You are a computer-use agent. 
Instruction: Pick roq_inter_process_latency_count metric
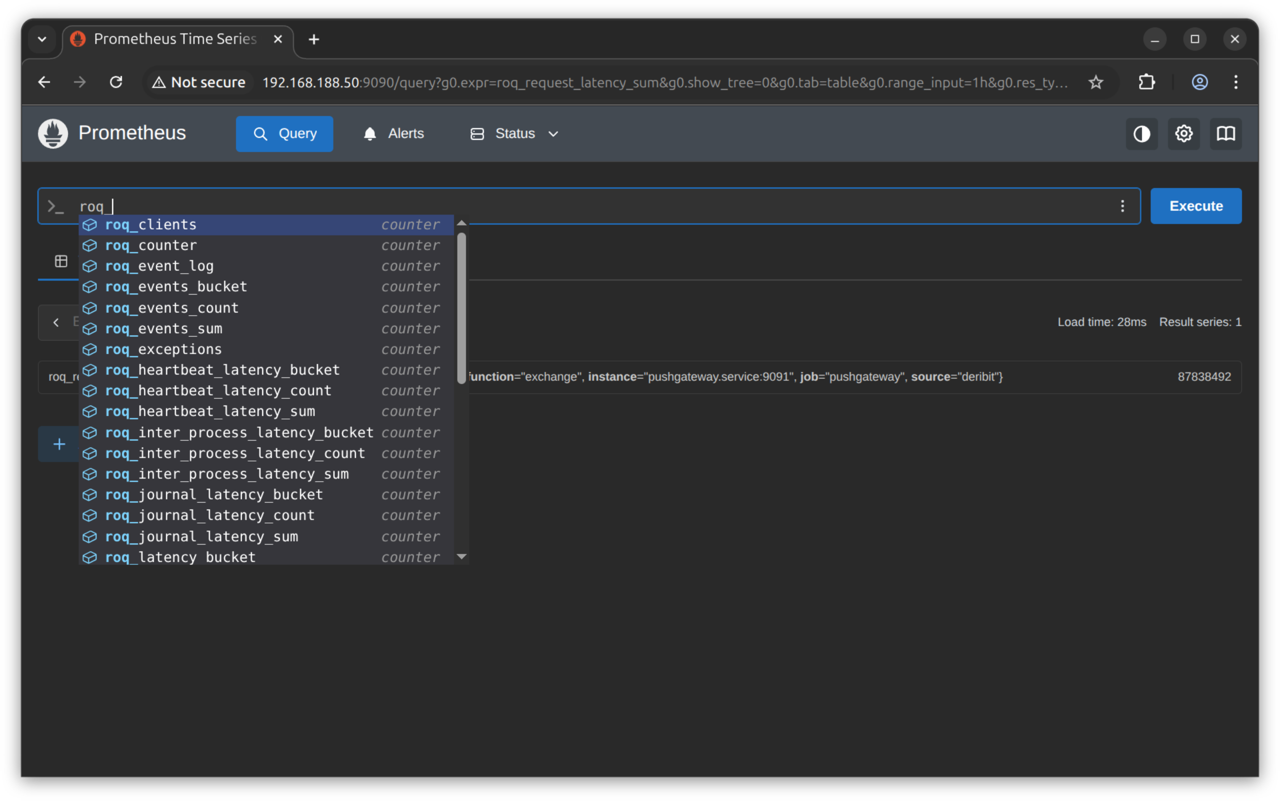point(266,453)
